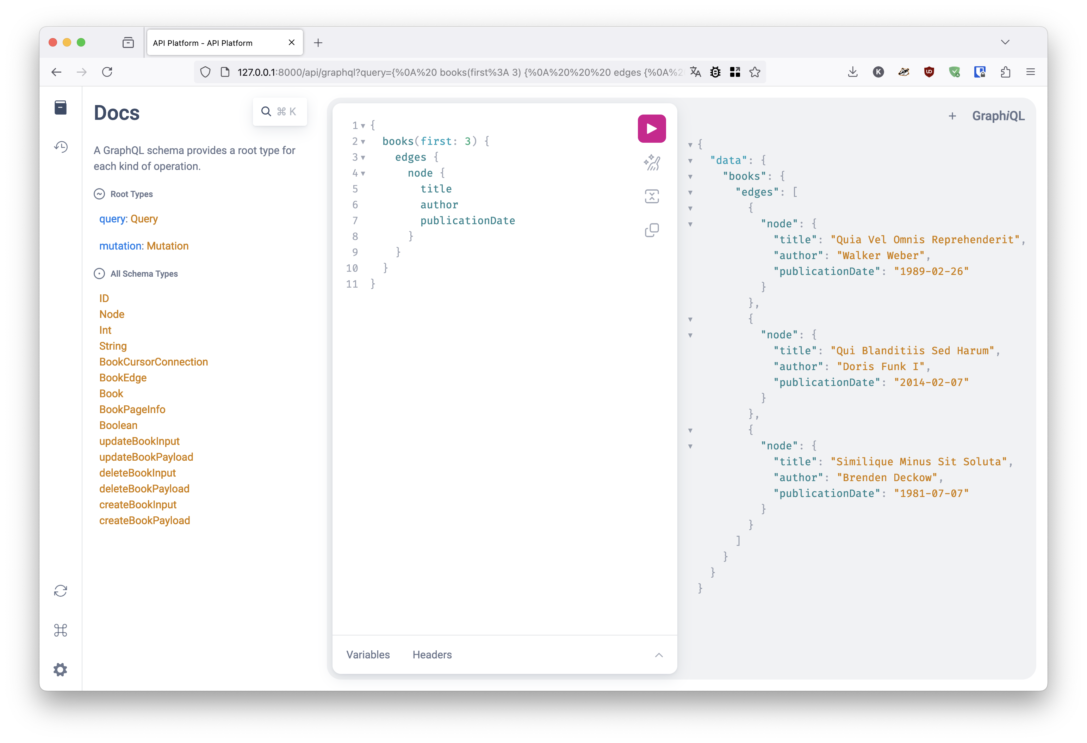Viewport: 1087px width, 743px height.
Task: Open the Book type documentation
Action: coord(111,393)
